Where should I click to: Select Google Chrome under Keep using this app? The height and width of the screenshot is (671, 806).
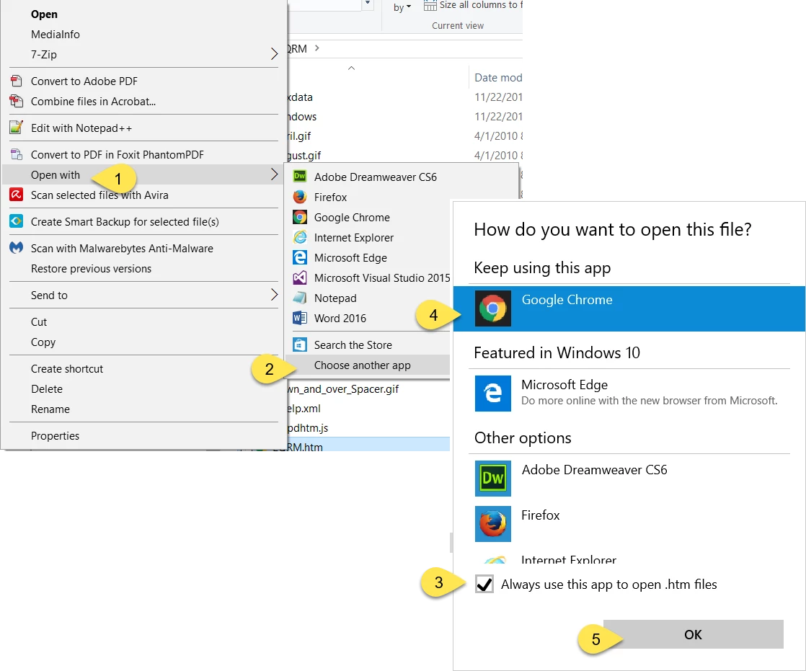pyautogui.click(x=629, y=308)
